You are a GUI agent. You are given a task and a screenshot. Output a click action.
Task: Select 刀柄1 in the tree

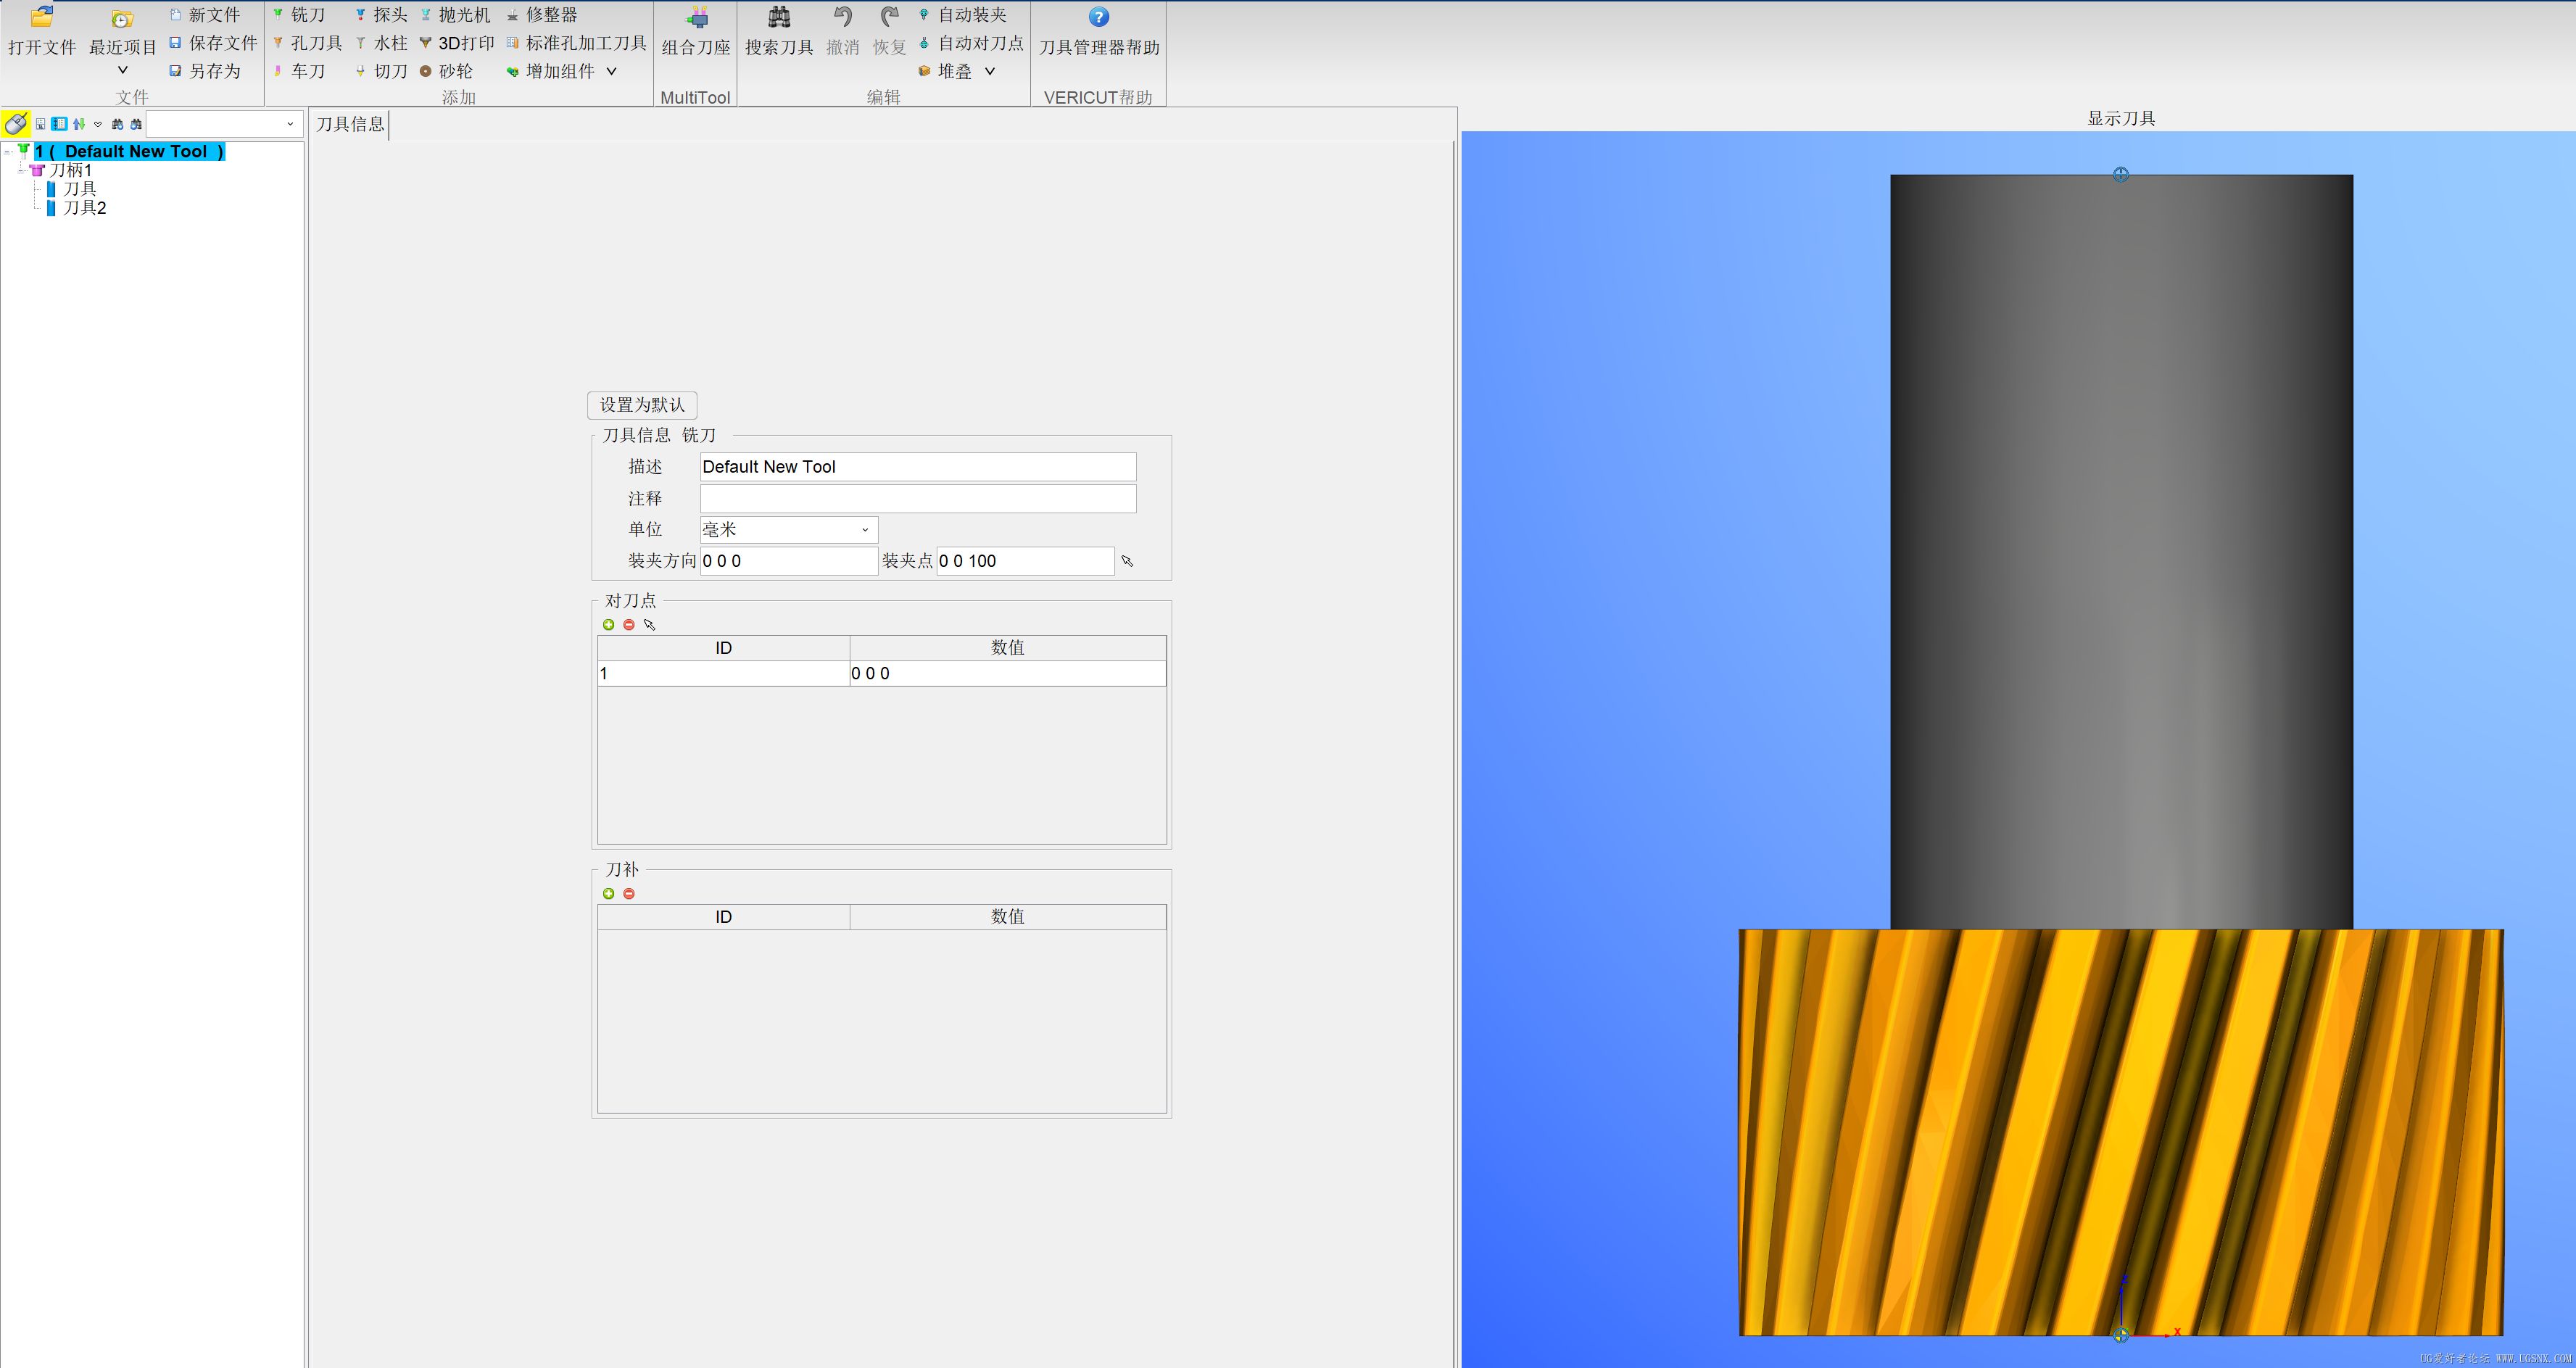click(x=70, y=170)
